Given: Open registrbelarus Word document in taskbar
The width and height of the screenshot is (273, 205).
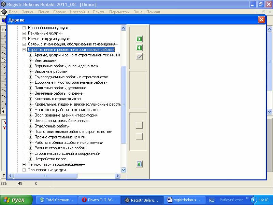Looking at the screenshot, I should [x=186, y=200].
